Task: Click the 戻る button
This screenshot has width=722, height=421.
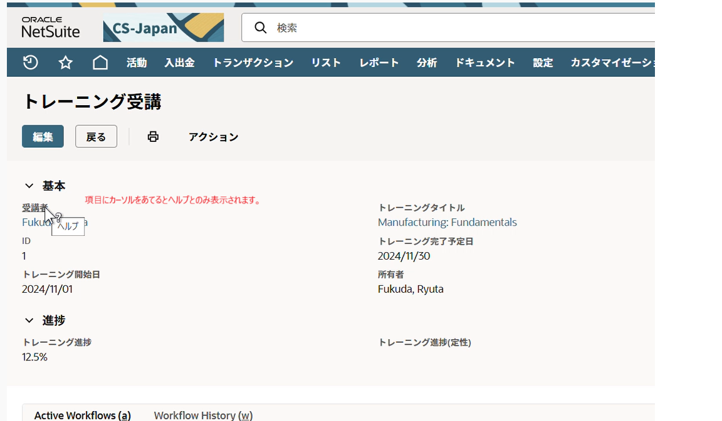Action: (x=97, y=136)
